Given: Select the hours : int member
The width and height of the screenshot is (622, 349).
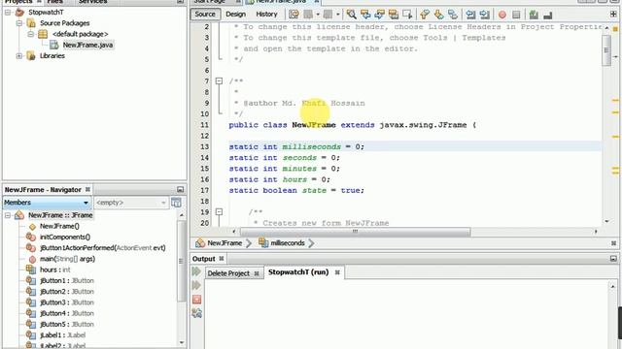Looking at the screenshot, I should (55, 270).
